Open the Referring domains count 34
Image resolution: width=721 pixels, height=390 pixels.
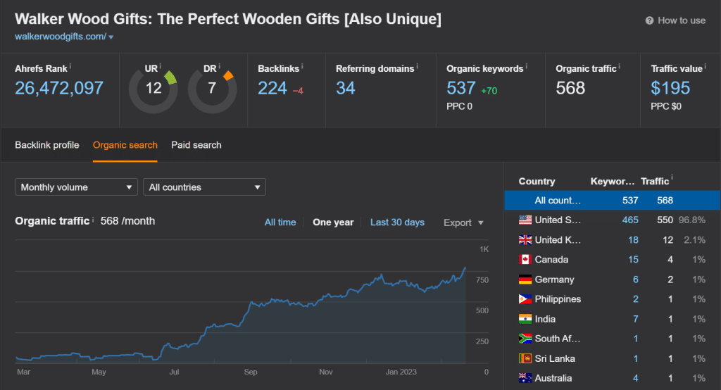tap(345, 88)
